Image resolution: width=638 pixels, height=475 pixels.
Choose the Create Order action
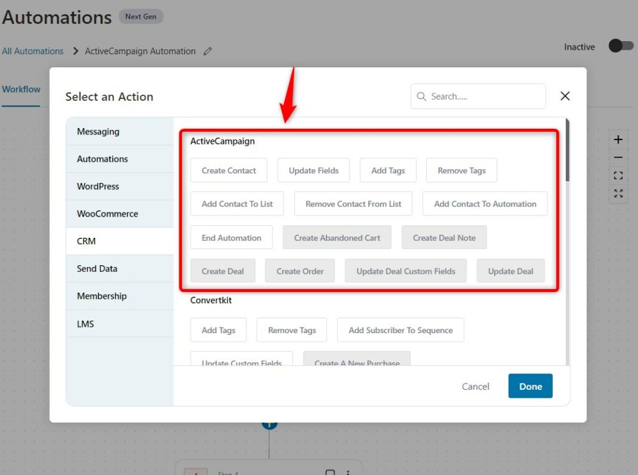coord(300,271)
